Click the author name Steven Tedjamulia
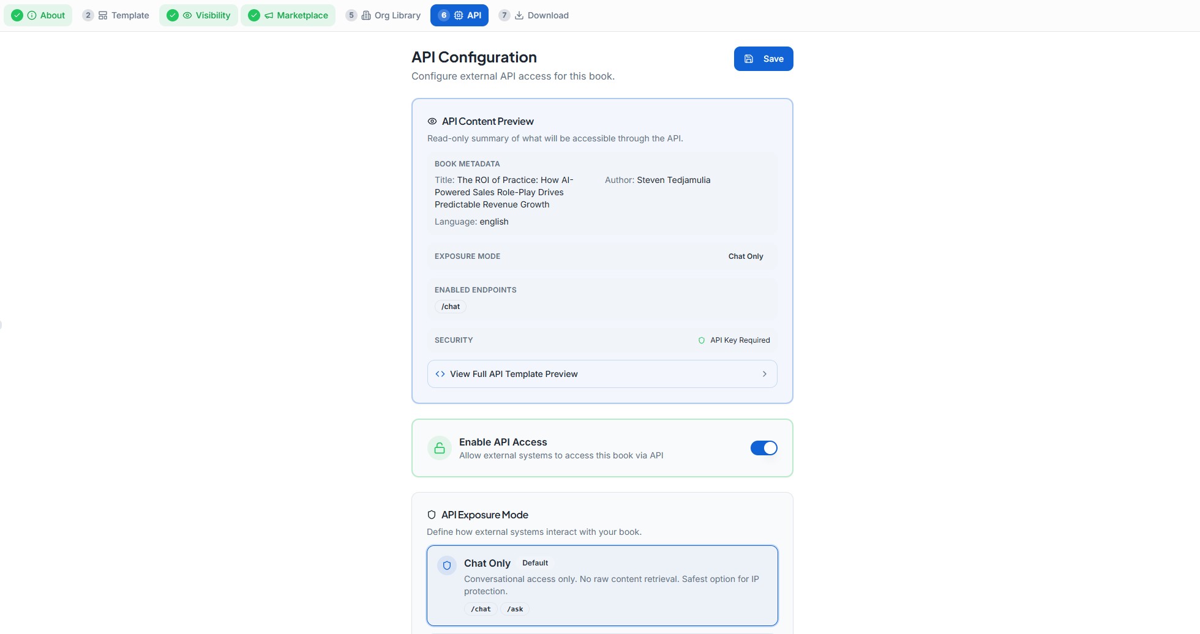 pyautogui.click(x=673, y=180)
